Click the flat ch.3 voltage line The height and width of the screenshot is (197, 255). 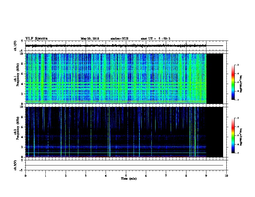point(124,165)
